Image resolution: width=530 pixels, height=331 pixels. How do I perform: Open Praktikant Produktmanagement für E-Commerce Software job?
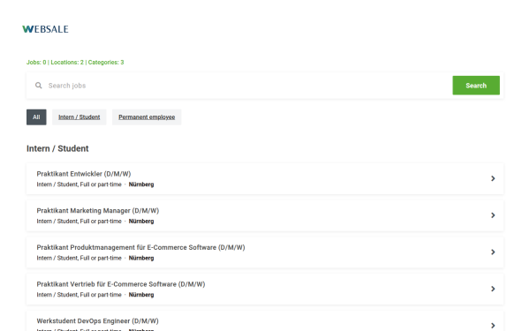pos(265,252)
